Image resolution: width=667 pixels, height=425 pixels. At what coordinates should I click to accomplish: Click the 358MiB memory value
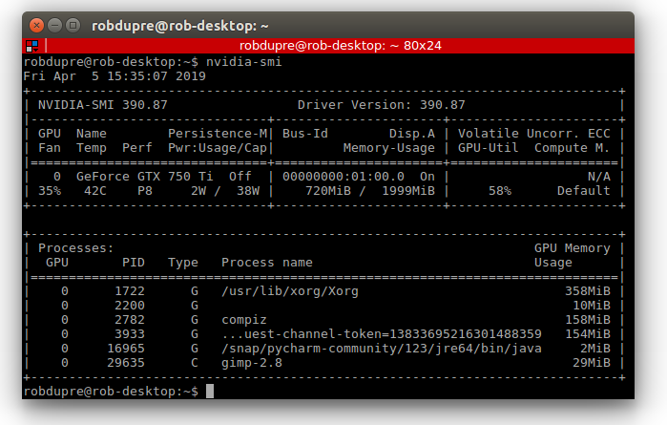click(x=587, y=291)
